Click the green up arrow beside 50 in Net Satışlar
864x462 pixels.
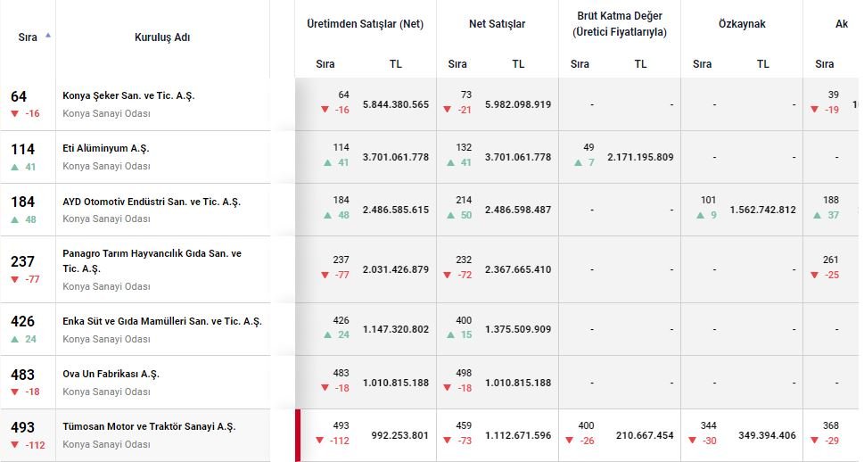(x=448, y=216)
